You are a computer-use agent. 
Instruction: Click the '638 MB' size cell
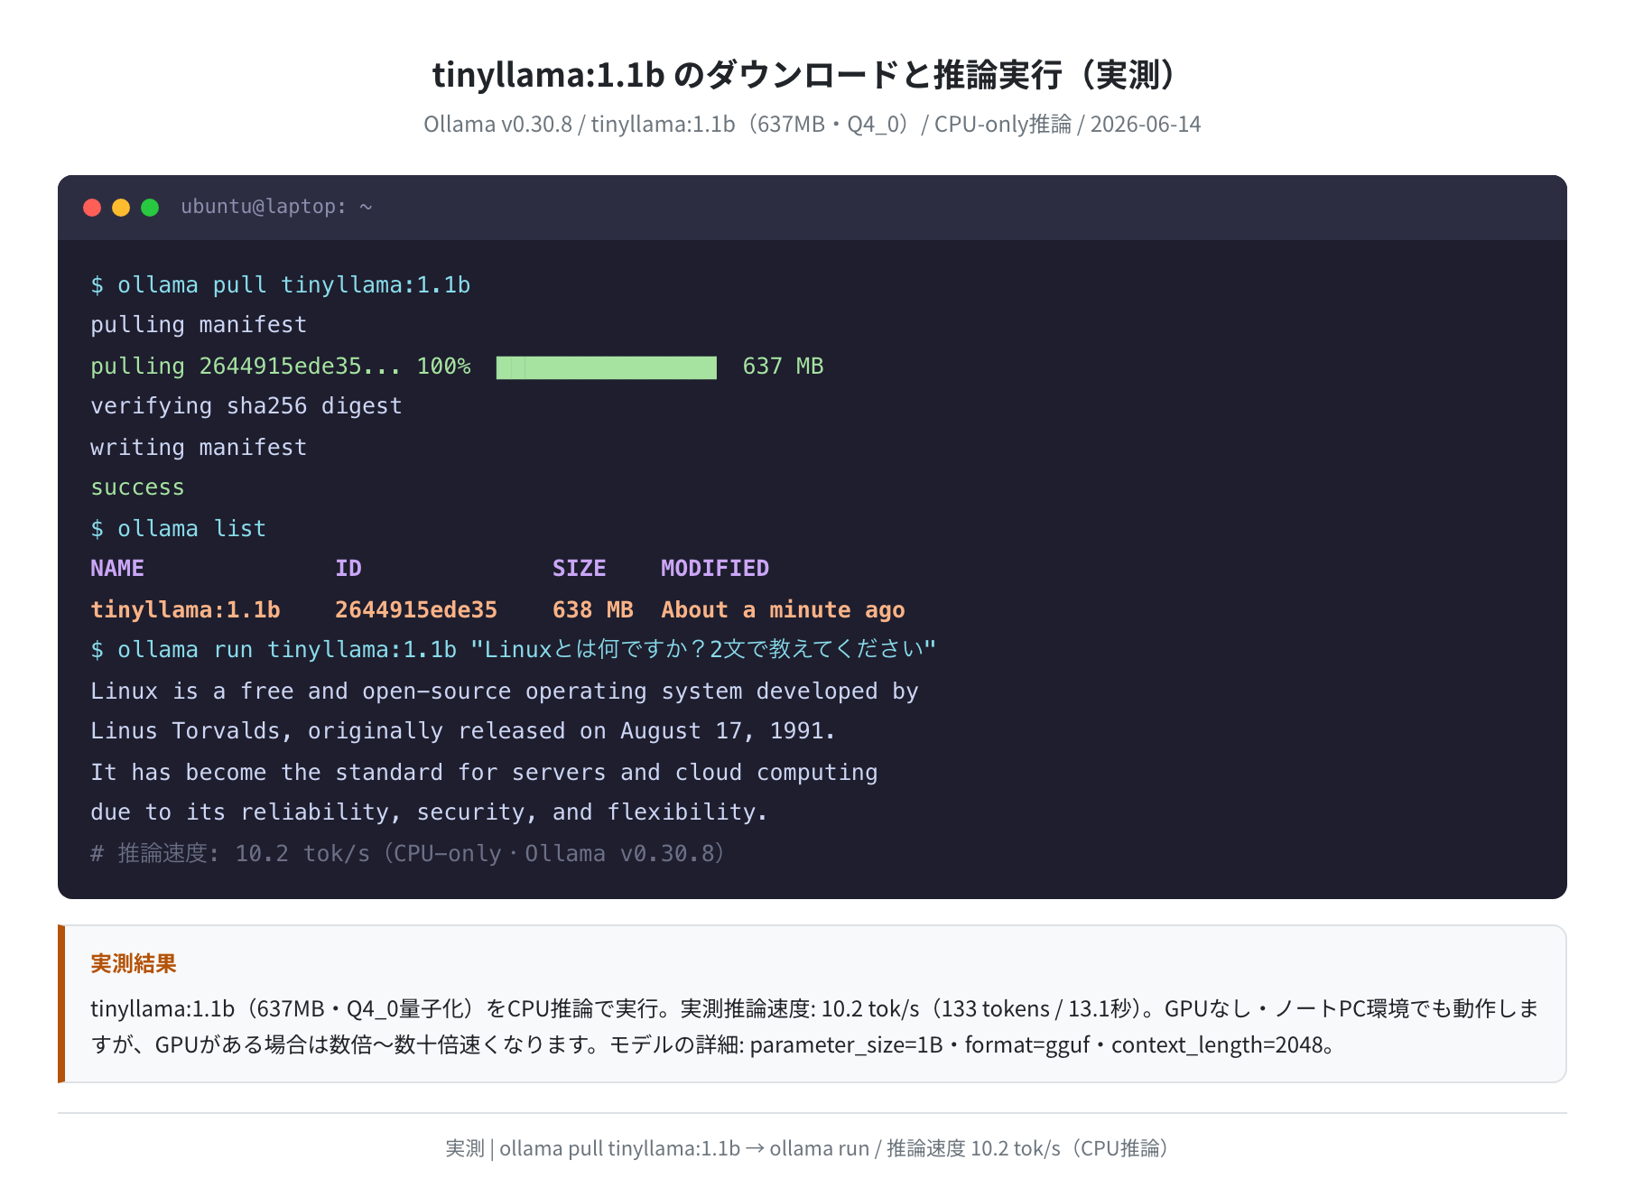(x=593, y=610)
